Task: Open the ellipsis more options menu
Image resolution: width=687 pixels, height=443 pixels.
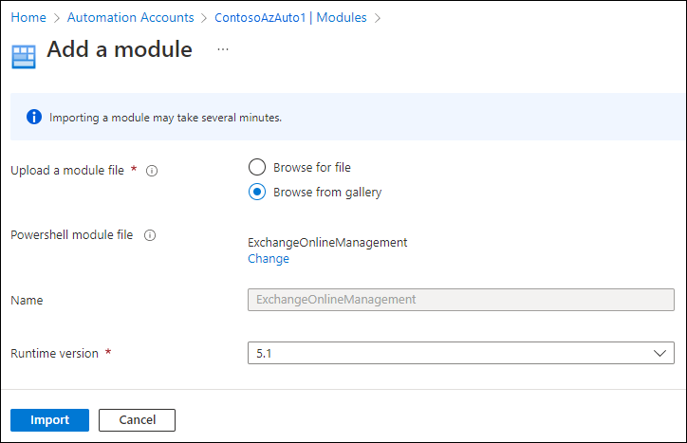Action: pos(223,49)
